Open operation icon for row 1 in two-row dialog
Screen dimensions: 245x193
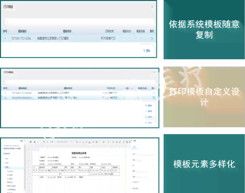tap(154, 93)
